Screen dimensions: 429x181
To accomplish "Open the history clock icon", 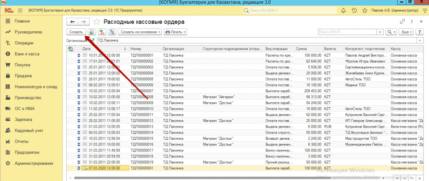I will tap(354, 10).
